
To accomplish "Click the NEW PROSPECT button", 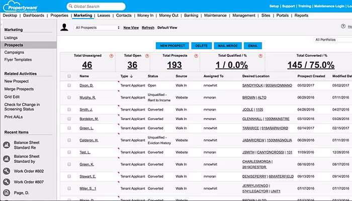I will tap(172, 46).
